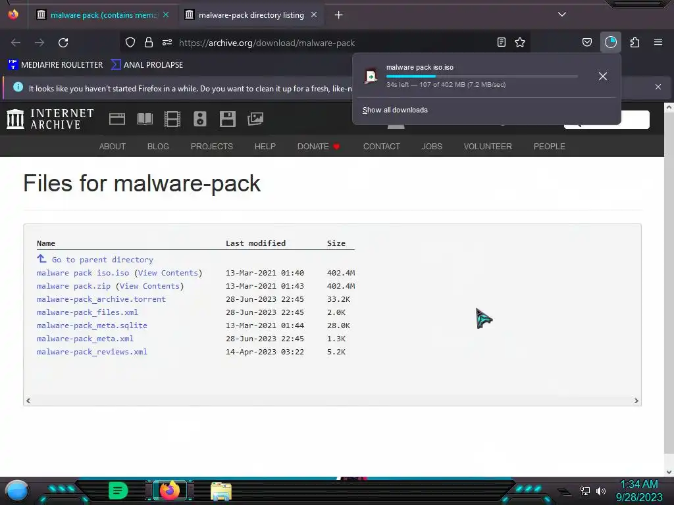Open site permissions icon in the address bar

(x=167, y=42)
